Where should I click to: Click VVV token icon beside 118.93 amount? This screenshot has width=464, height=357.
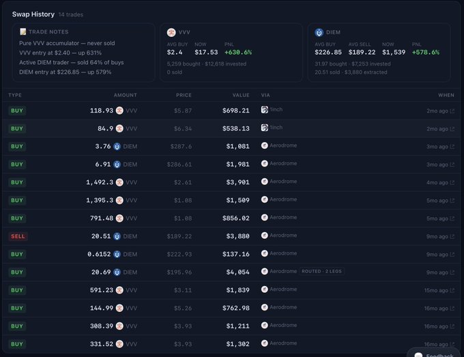pyautogui.click(x=119, y=111)
